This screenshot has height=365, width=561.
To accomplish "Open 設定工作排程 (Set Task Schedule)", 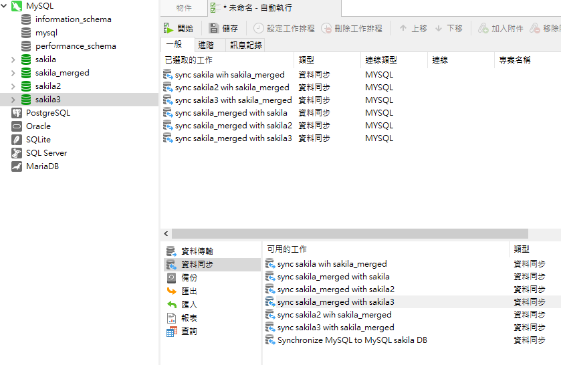I will coord(284,29).
